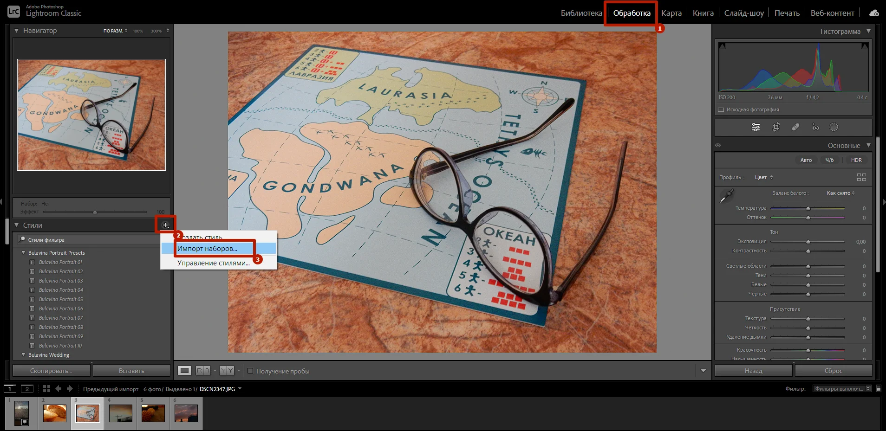Switch to grid view in filmstrip bar
Viewport: 886px width, 431px height.
[46, 389]
